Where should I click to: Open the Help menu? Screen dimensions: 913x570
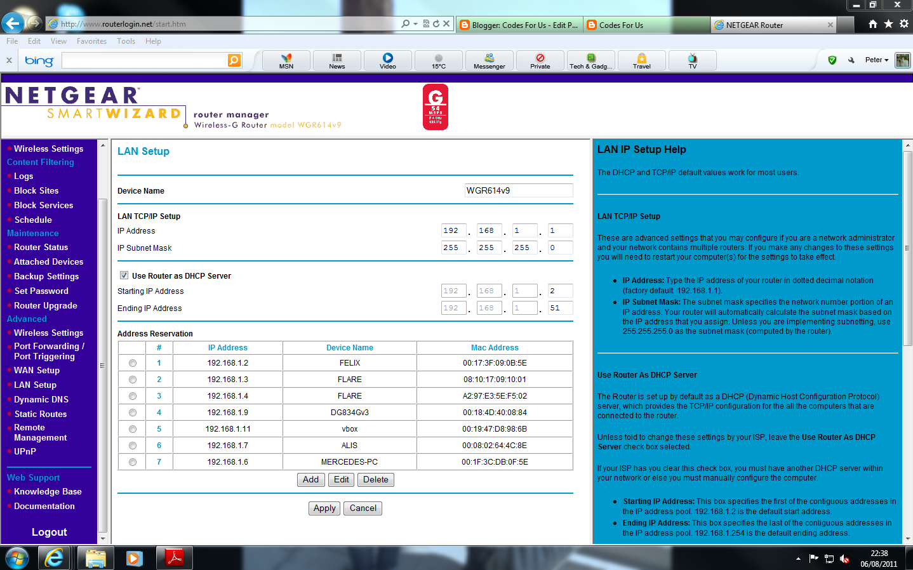click(153, 41)
